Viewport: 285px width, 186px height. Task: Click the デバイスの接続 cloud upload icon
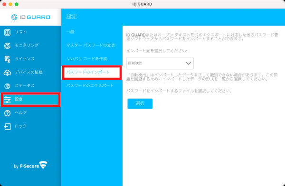coord(7,73)
